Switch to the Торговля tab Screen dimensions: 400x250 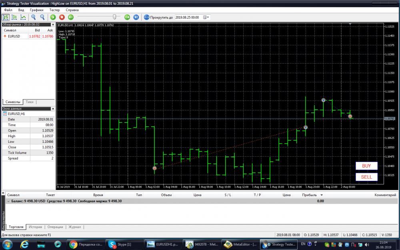16,227
